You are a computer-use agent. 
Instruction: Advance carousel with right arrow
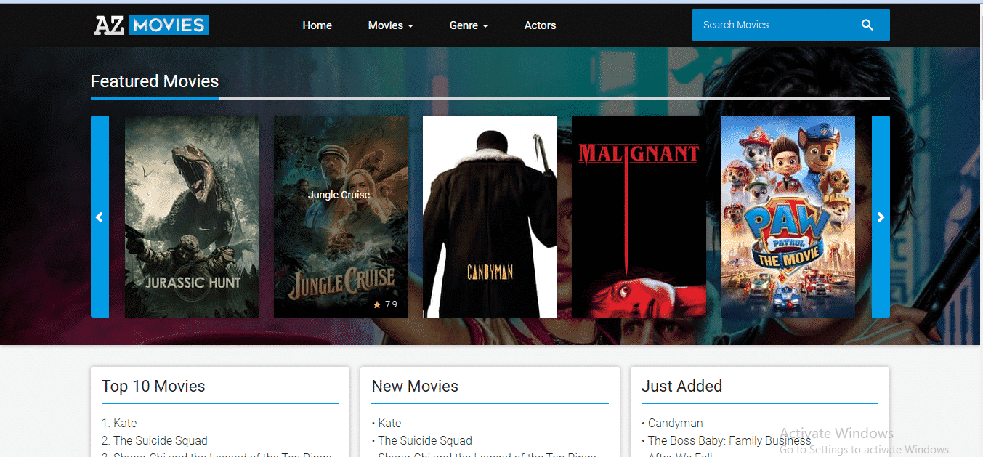(x=881, y=217)
